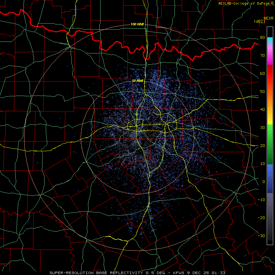Click the Super-Resolution Base Reflectivity caption
275x275 pixels.
pos(96,273)
